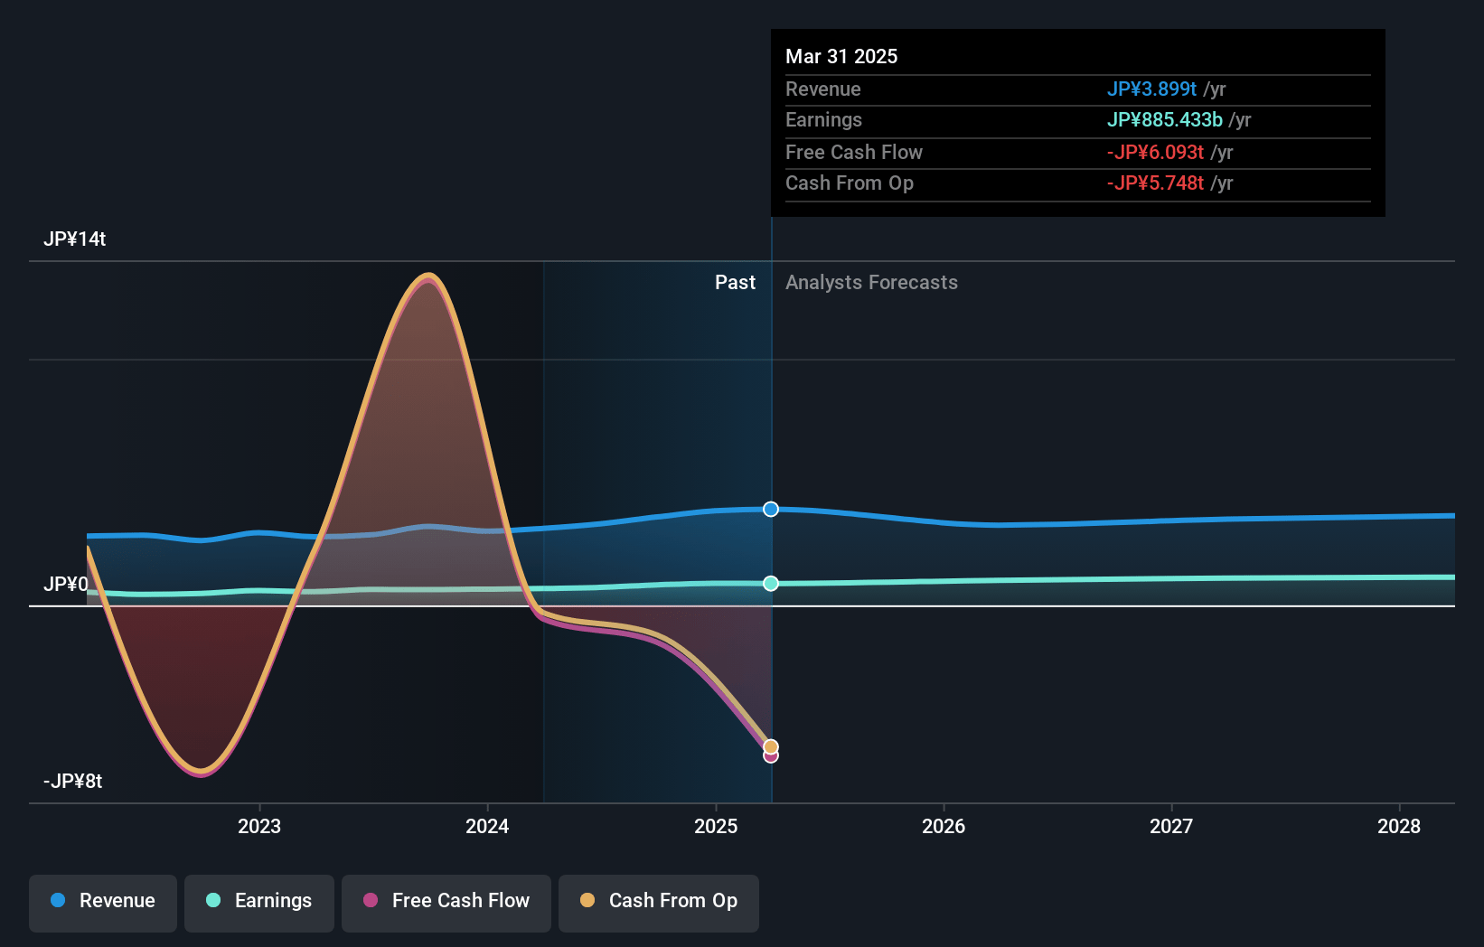Click the Earnings row label in tooltip

coord(823,119)
